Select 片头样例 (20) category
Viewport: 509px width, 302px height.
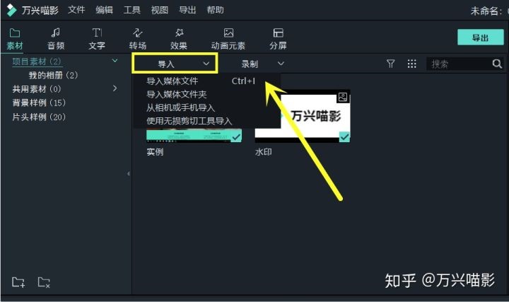click(x=39, y=117)
